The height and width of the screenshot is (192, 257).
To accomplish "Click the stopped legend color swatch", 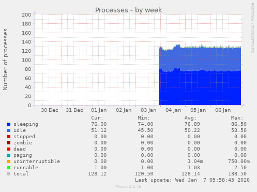I will 9,137.
